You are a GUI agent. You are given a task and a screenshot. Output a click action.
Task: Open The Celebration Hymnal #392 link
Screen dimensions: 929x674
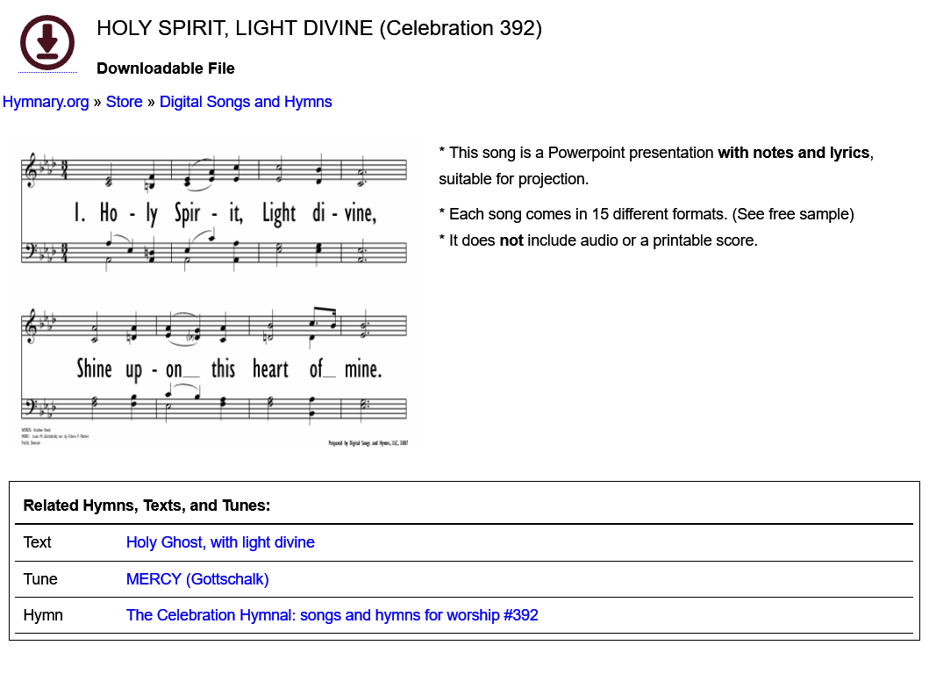coord(332,615)
